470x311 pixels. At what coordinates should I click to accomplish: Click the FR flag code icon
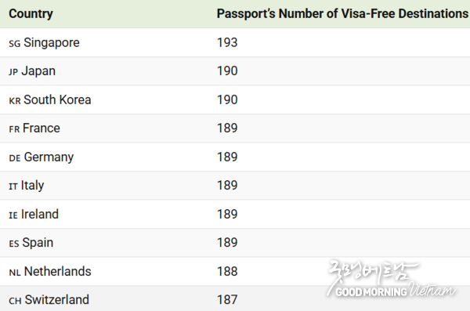coord(14,129)
